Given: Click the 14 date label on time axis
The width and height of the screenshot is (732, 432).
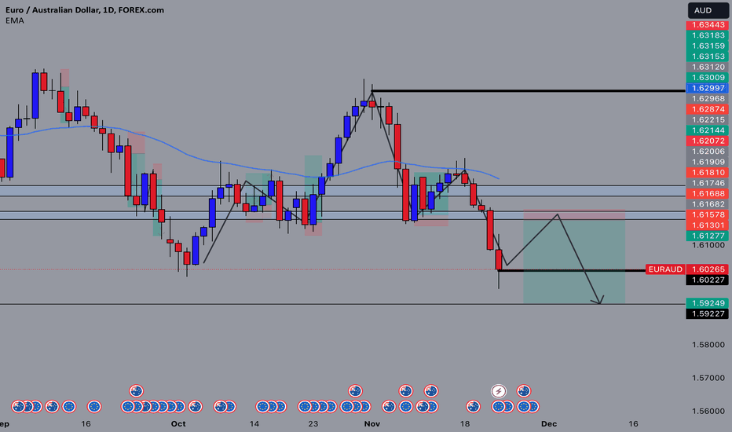Looking at the screenshot, I should [254, 423].
